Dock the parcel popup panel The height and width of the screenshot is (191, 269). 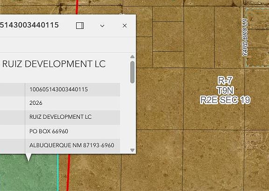80,26
